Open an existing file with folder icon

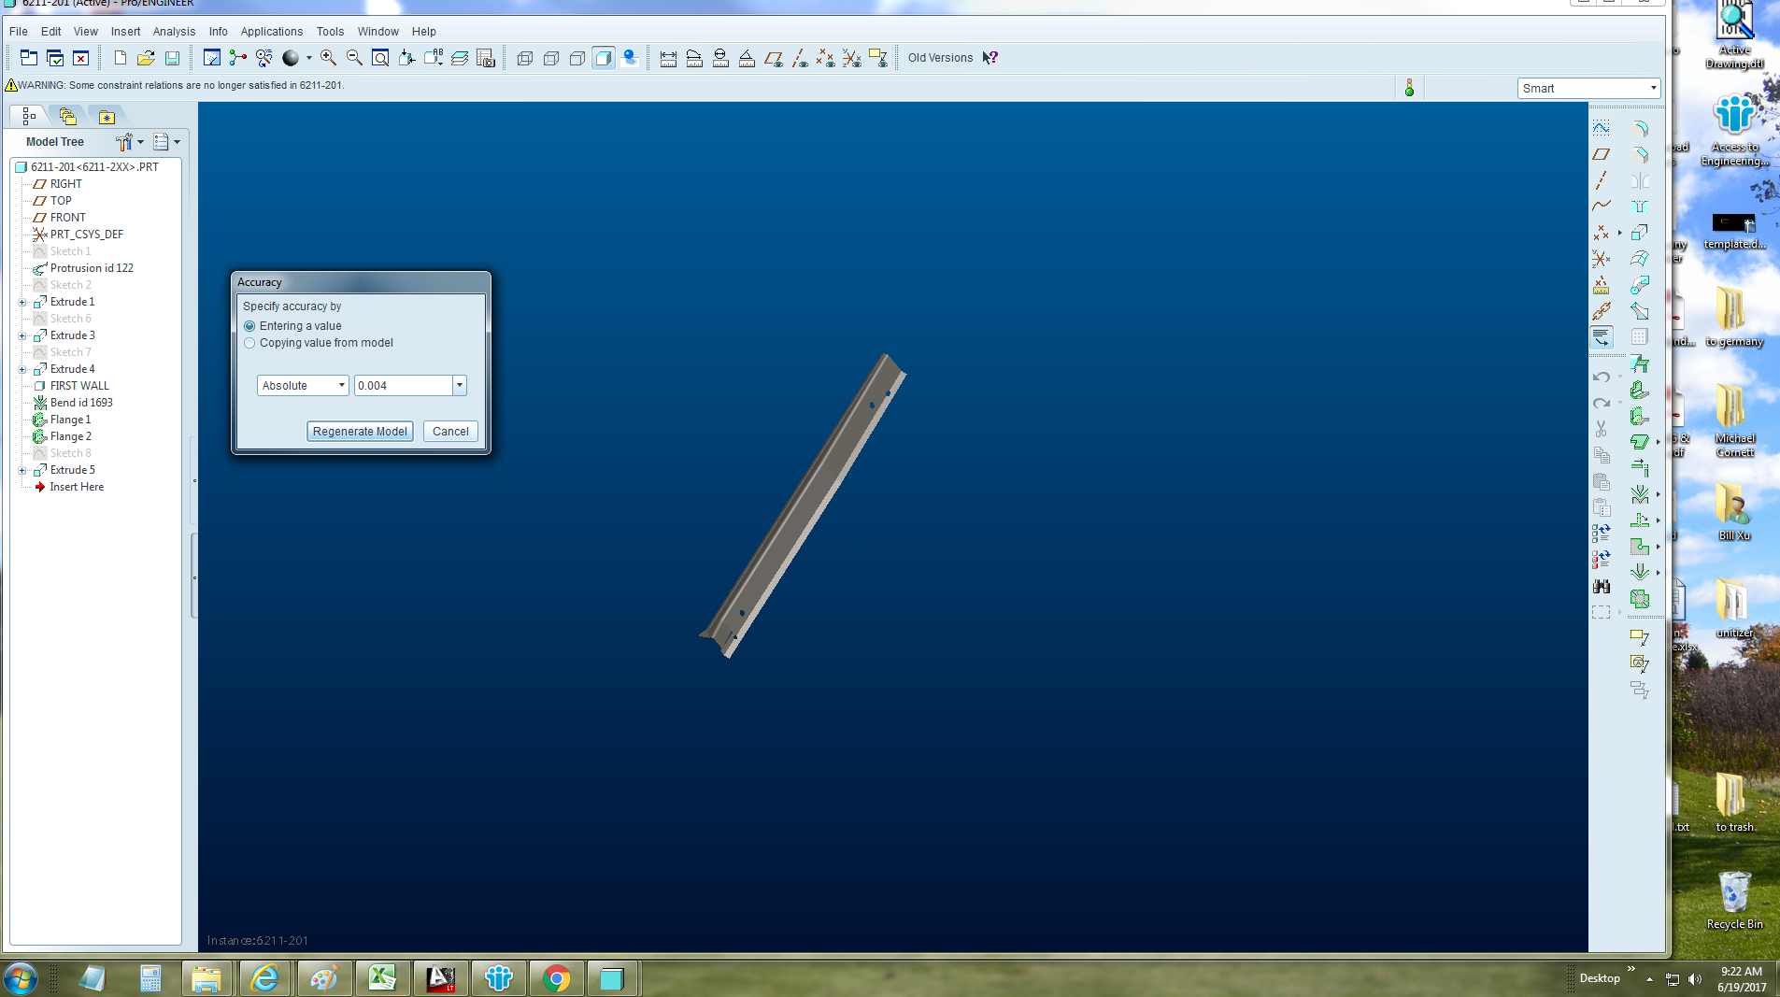point(146,58)
